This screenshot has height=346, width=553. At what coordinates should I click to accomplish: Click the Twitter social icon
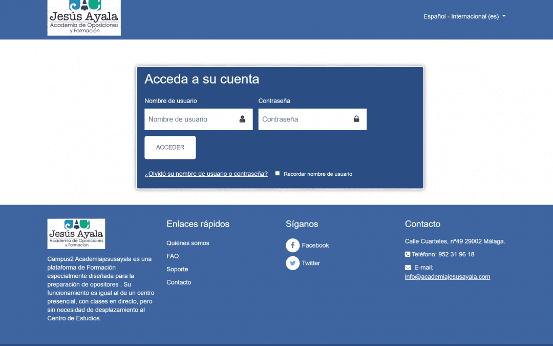coord(292,263)
